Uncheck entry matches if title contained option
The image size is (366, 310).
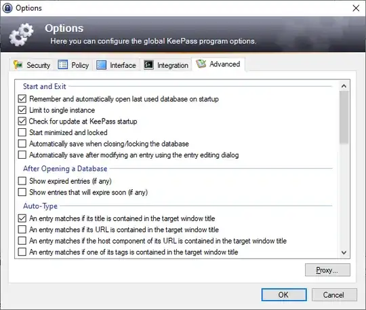point(22,218)
